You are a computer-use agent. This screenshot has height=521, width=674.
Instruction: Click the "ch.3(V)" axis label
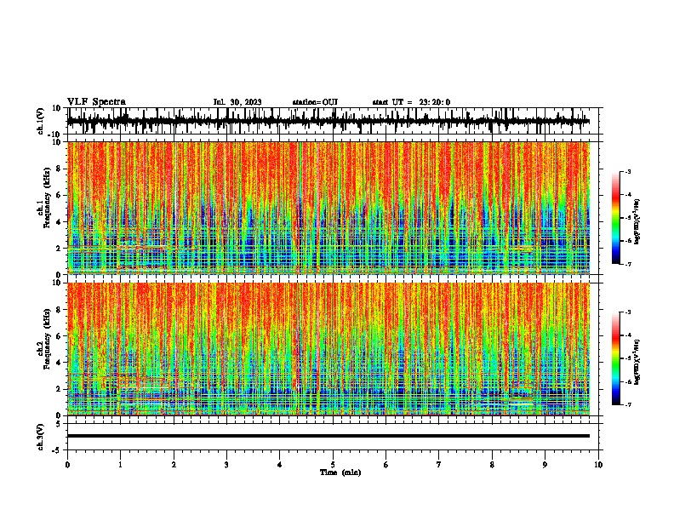[x=40, y=437]
